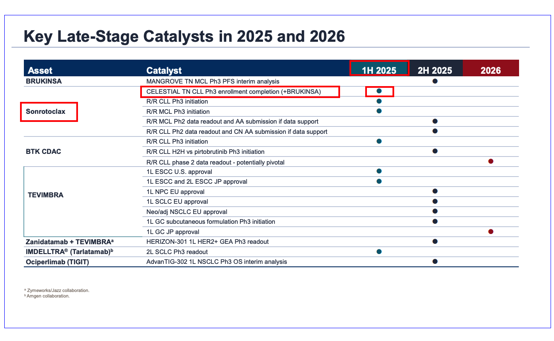Click 'R/R CLL Ph2 data readout and CN AA submission' text

coord(237,132)
